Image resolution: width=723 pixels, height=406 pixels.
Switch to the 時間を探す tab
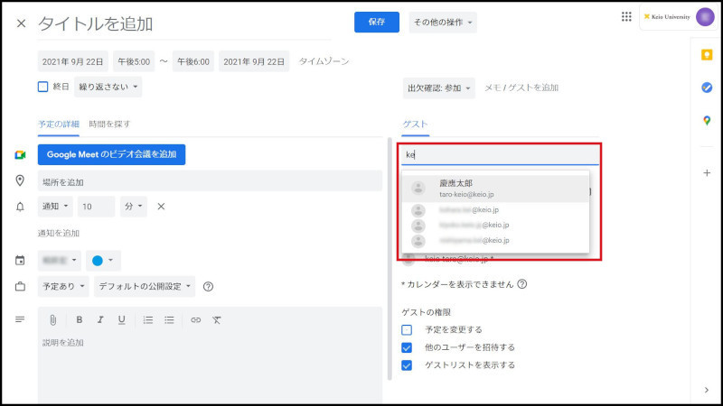[109, 124]
